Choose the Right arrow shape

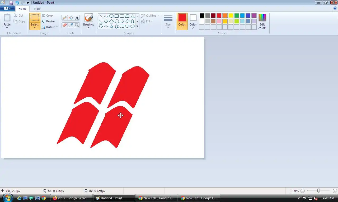point(122,21)
